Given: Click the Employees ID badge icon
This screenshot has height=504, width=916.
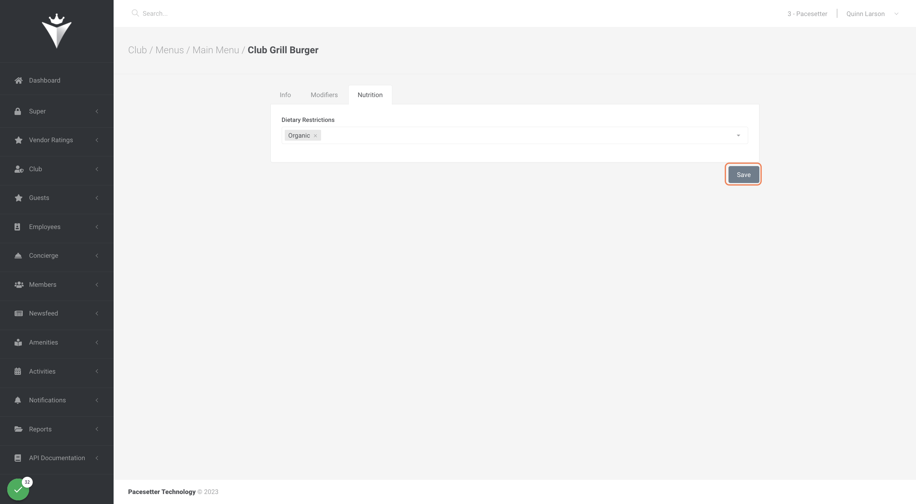Looking at the screenshot, I should 18,227.
